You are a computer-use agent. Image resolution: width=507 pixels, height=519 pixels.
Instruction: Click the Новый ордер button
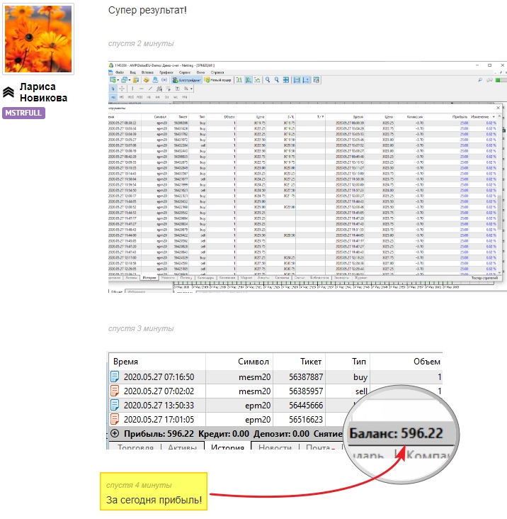click(218, 80)
